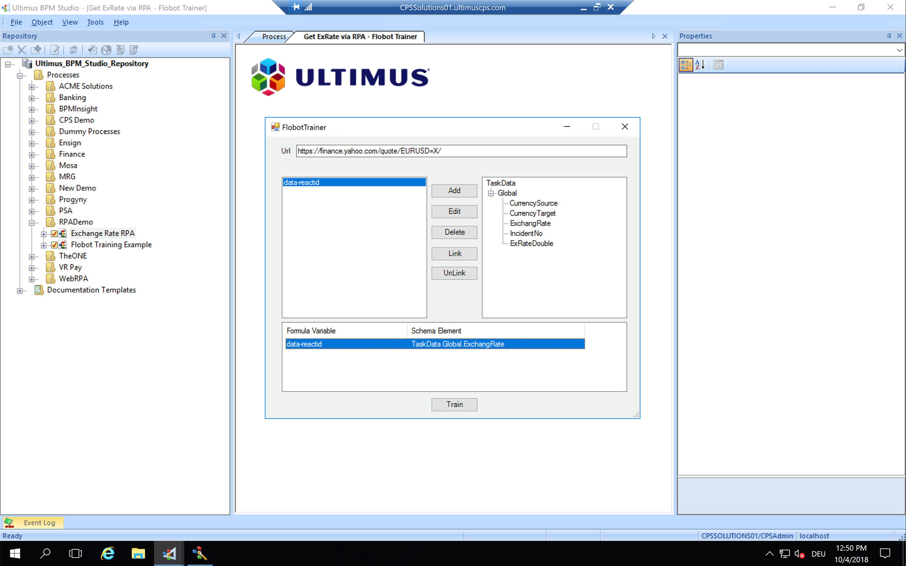The image size is (906, 566).
Task: Click the globe publish icon in Repository toolbar
Action: 106,50
